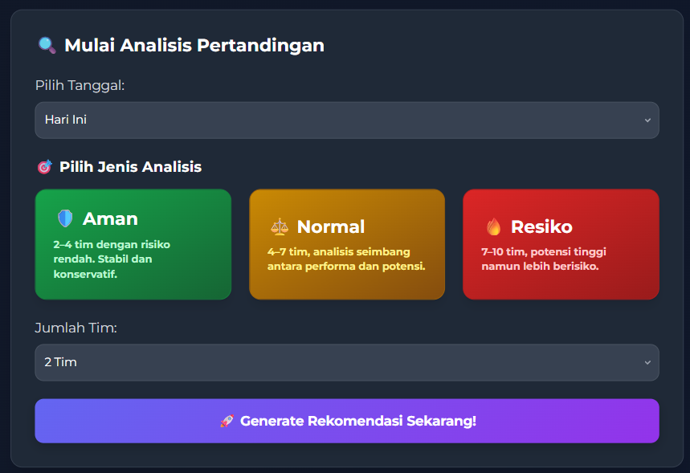The image size is (690, 473).
Task: Click the Pilih Jenis Analisis heading
Action: point(129,166)
